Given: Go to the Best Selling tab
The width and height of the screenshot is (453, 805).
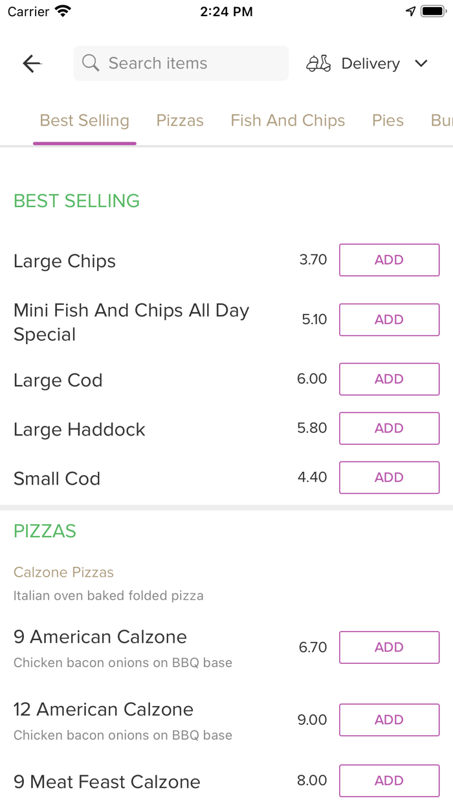Looking at the screenshot, I should [x=85, y=120].
